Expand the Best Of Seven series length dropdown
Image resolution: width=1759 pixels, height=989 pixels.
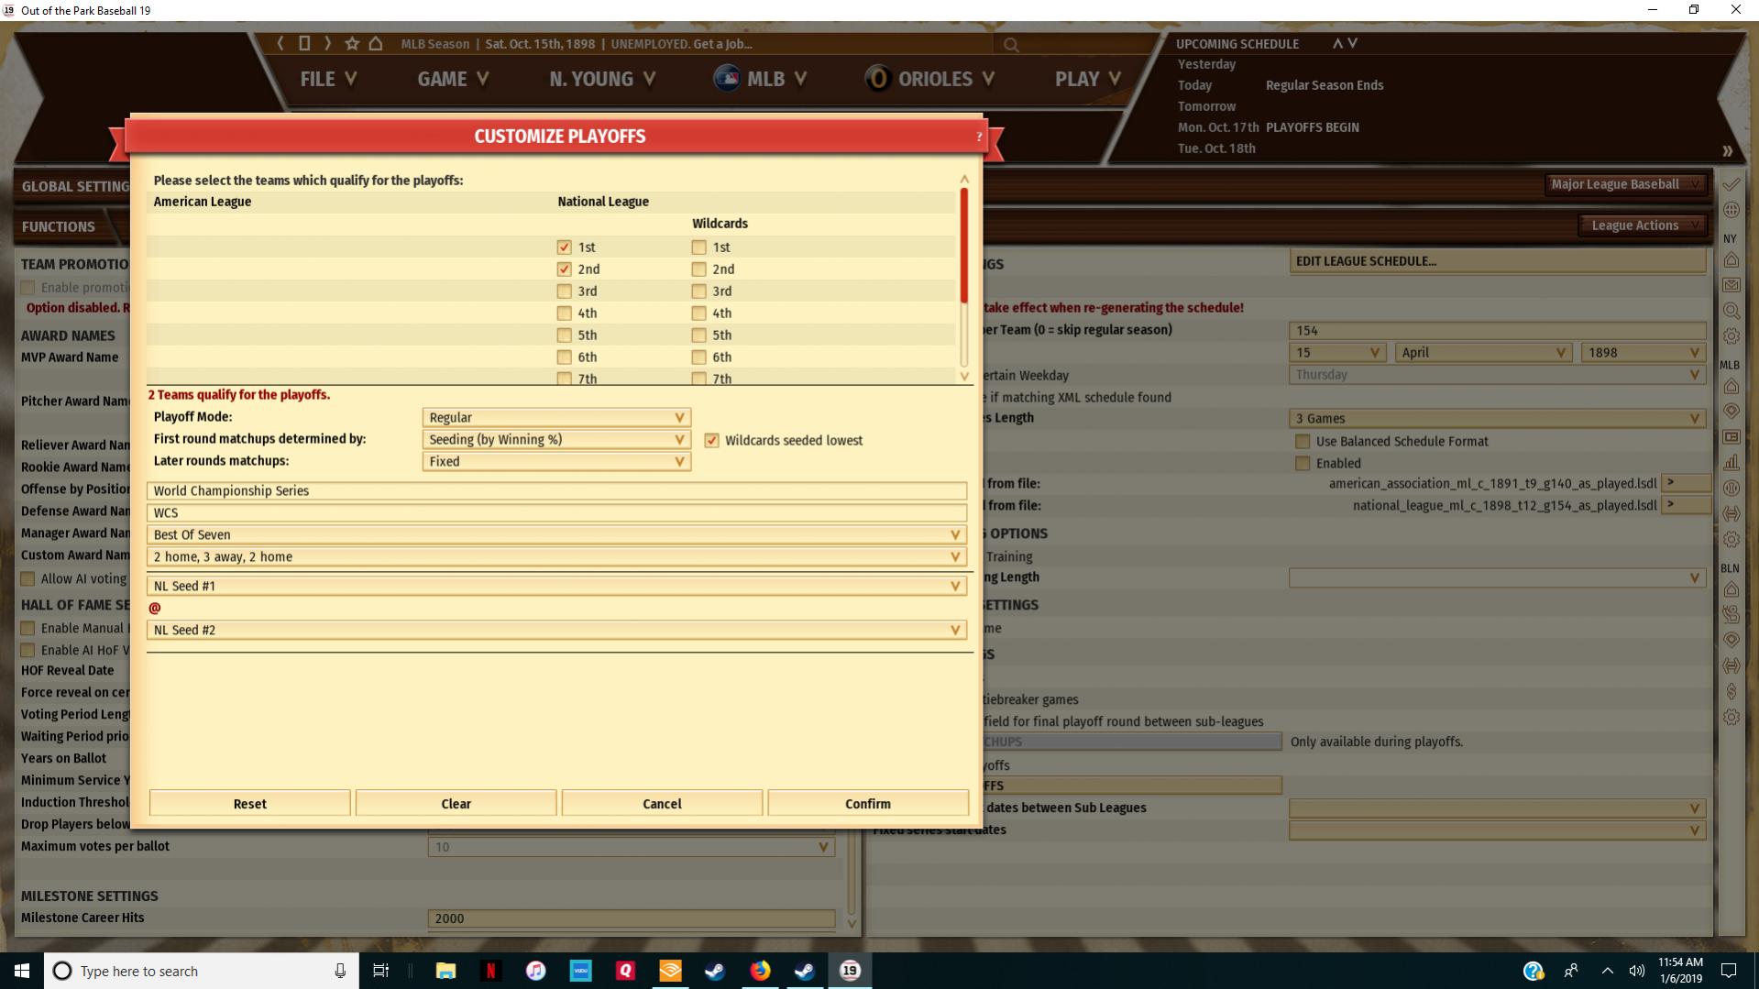click(x=556, y=534)
